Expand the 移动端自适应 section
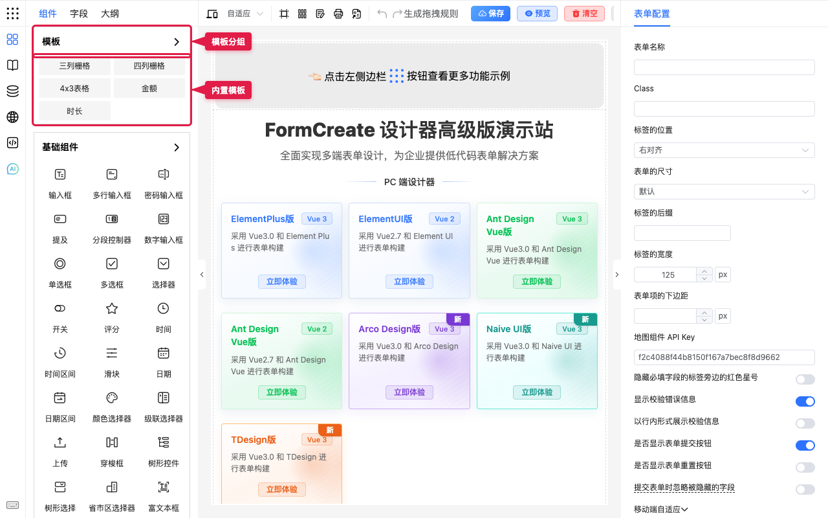The width and height of the screenshot is (828, 518). 660,510
